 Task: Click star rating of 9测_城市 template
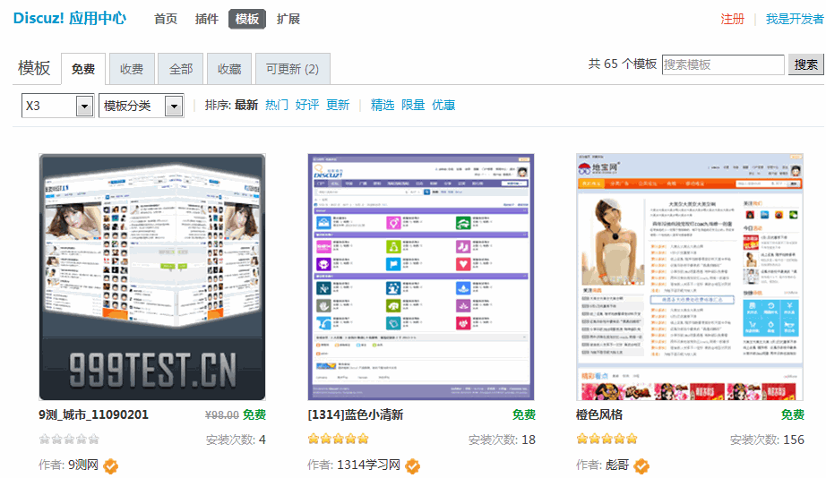point(69,440)
